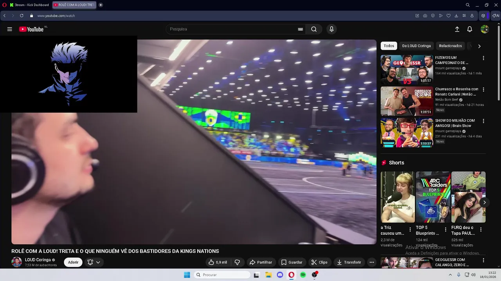Open the Opera AI button

[496, 16]
